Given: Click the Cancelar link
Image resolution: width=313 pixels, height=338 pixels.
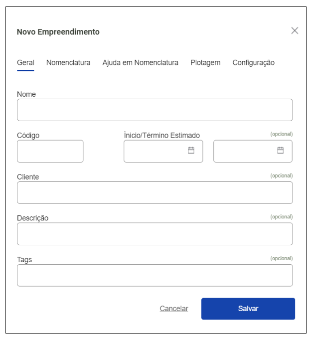Looking at the screenshot, I should pyautogui.click(x=174, y=309).
